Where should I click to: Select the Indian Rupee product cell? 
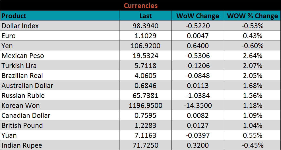pyautogui.click(x=22, y=145)
